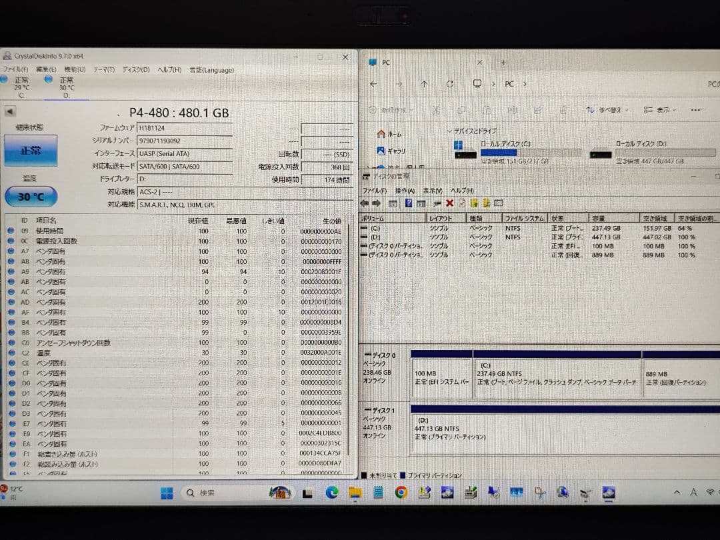The image size is (720, 540).
Task: Click the Rename icon in File Explorer toolbar
Action: 512,110
